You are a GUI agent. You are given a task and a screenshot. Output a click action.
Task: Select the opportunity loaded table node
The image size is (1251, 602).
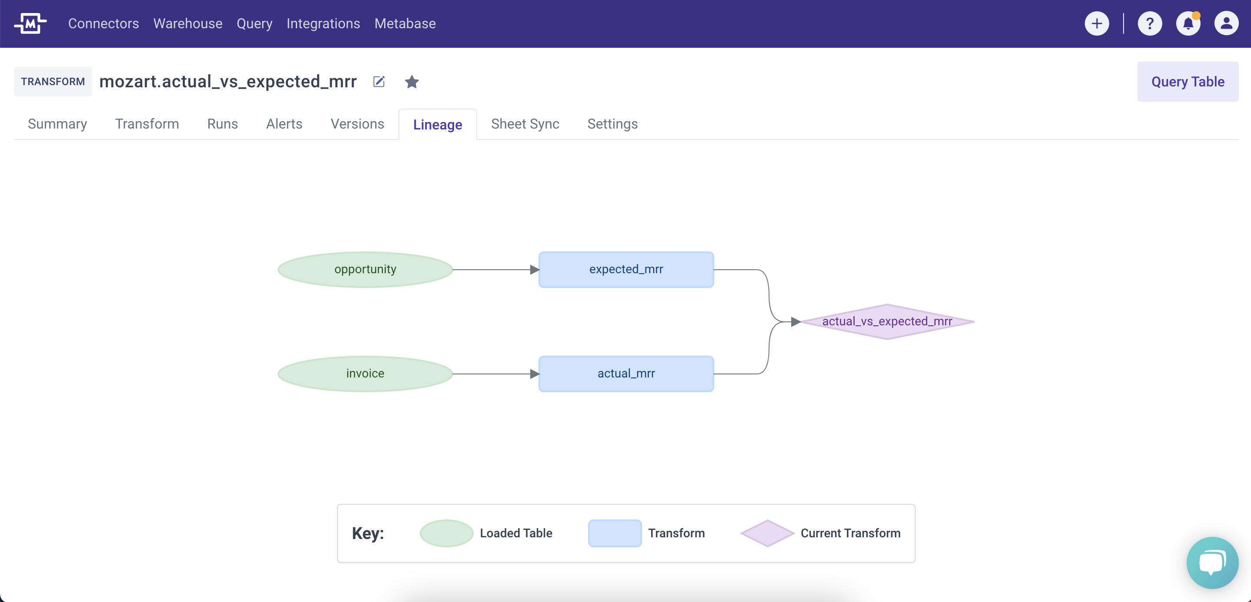pos(365,269)
